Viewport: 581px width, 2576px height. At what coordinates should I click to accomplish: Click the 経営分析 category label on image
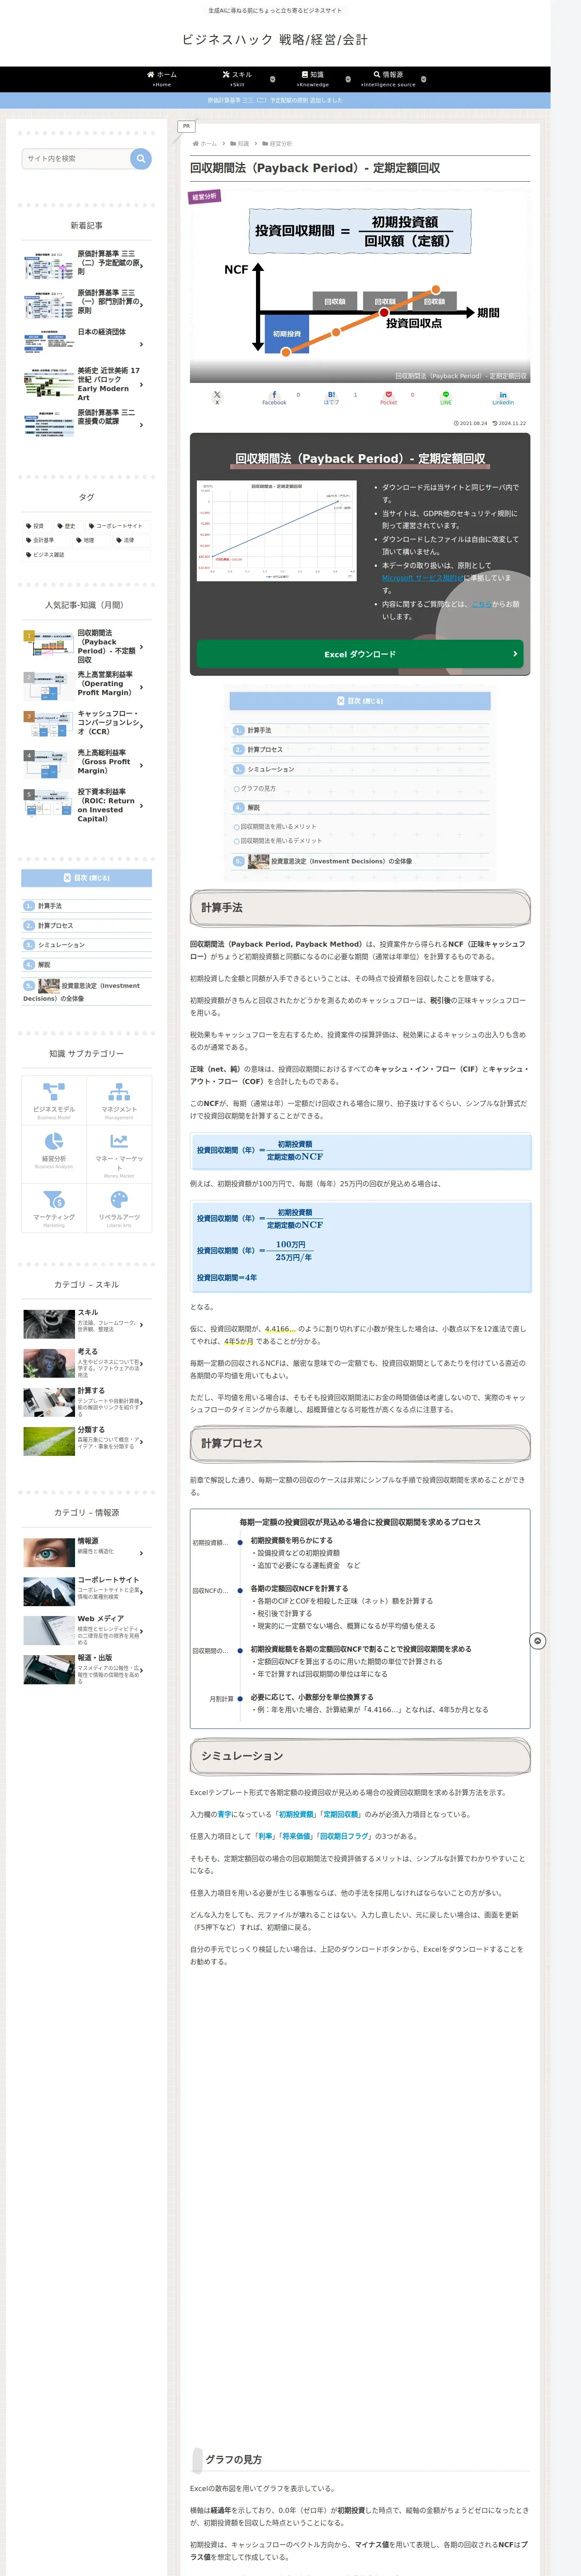pyautogui.click(x=205, y=197)
